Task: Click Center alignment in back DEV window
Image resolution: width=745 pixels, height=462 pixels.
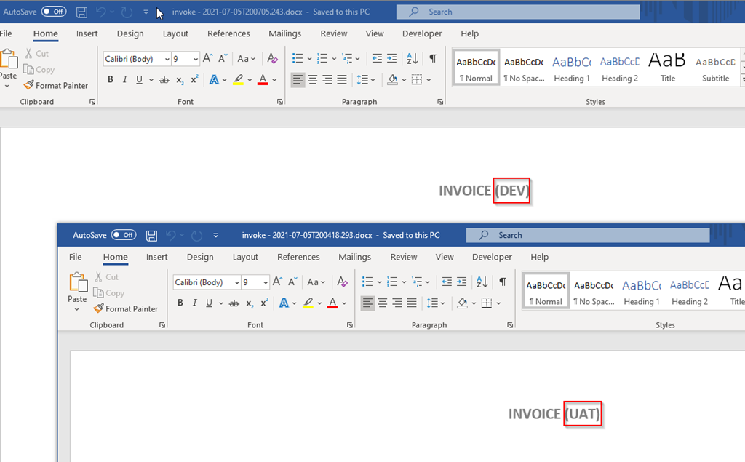Action: pos(312,79)
